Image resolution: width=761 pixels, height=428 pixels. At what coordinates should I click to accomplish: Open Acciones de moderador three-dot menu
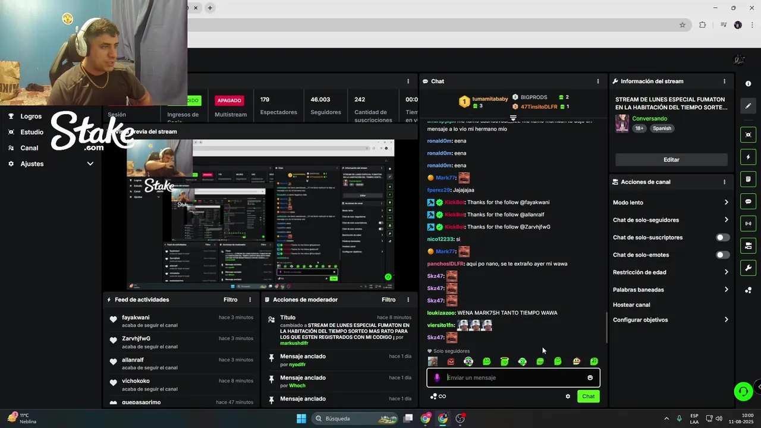[408, 300]
